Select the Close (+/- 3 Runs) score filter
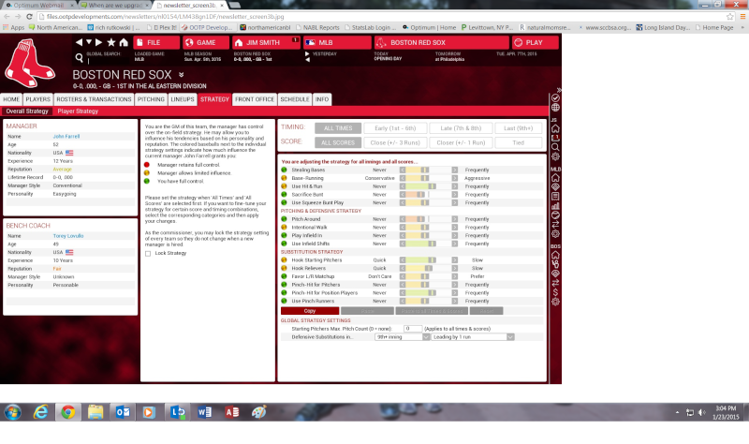Screen dimensions: 749x444 [x=395, y=142]
